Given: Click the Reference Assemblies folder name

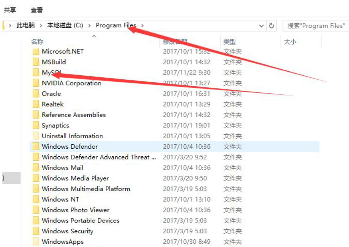Looking at the screenshot, I should point(74,115).
